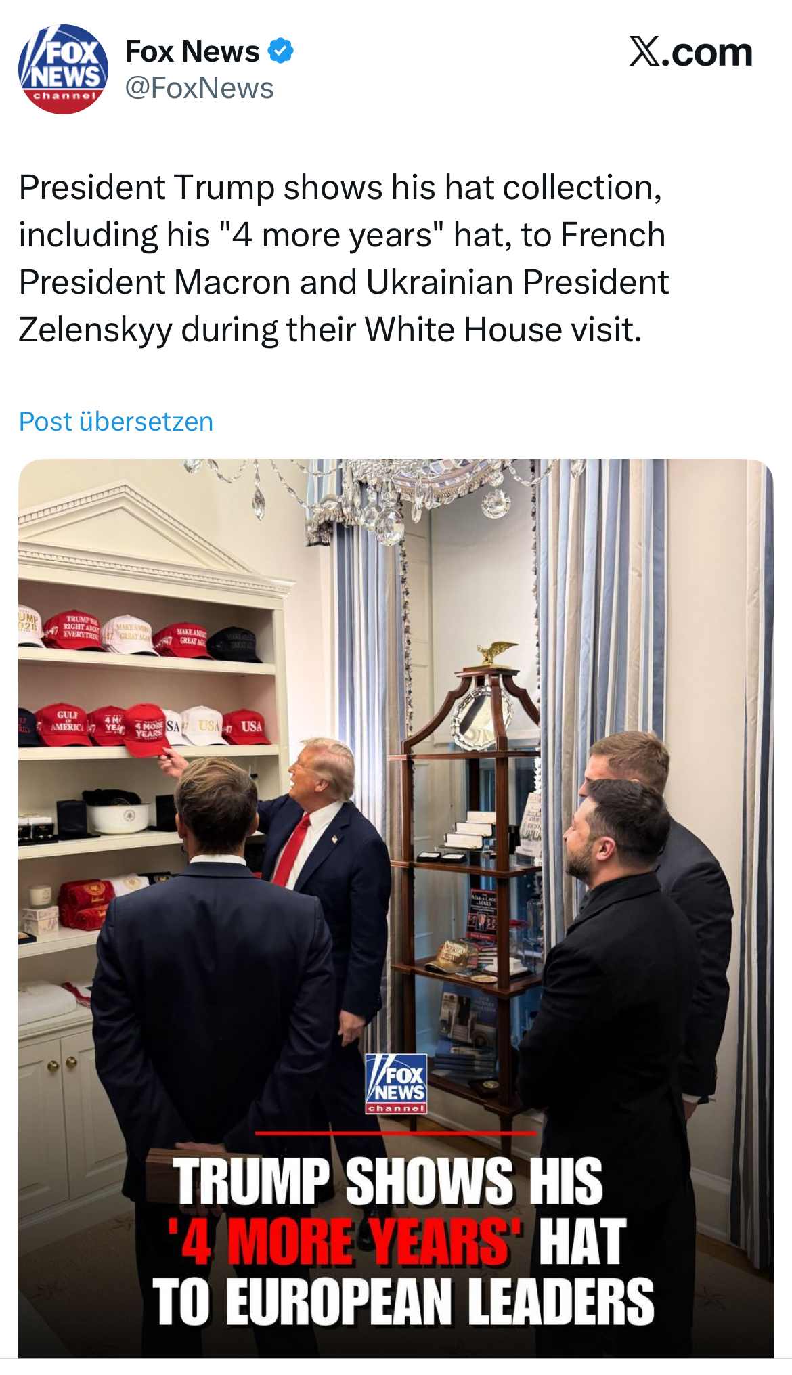Translate the post via "Post übersetzen"
The height and width of the screenshot is (1375, 792).
tap(116, 422)
